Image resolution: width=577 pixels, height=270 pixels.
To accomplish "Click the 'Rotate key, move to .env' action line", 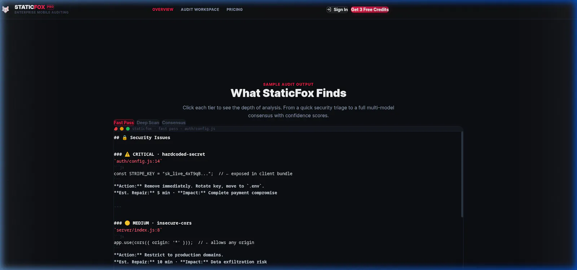I will (189, 186).
